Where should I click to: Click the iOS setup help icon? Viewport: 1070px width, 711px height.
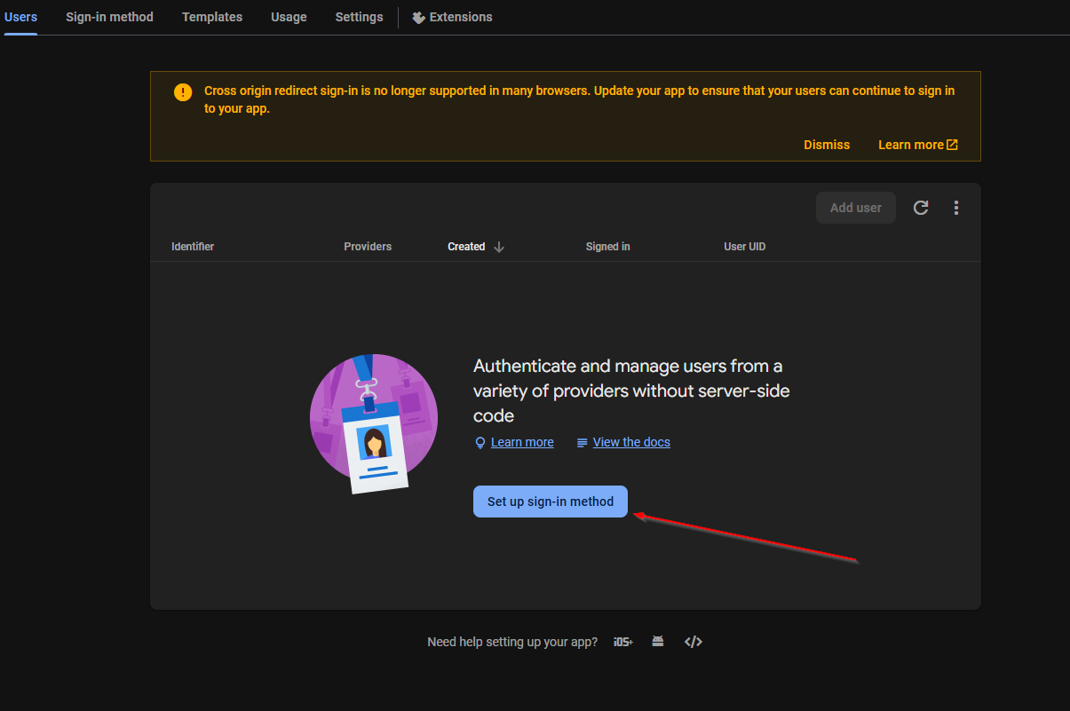[623, 641]
